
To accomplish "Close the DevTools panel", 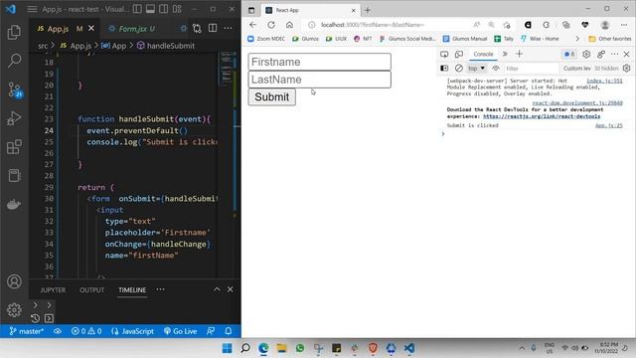I will [627, 54].
